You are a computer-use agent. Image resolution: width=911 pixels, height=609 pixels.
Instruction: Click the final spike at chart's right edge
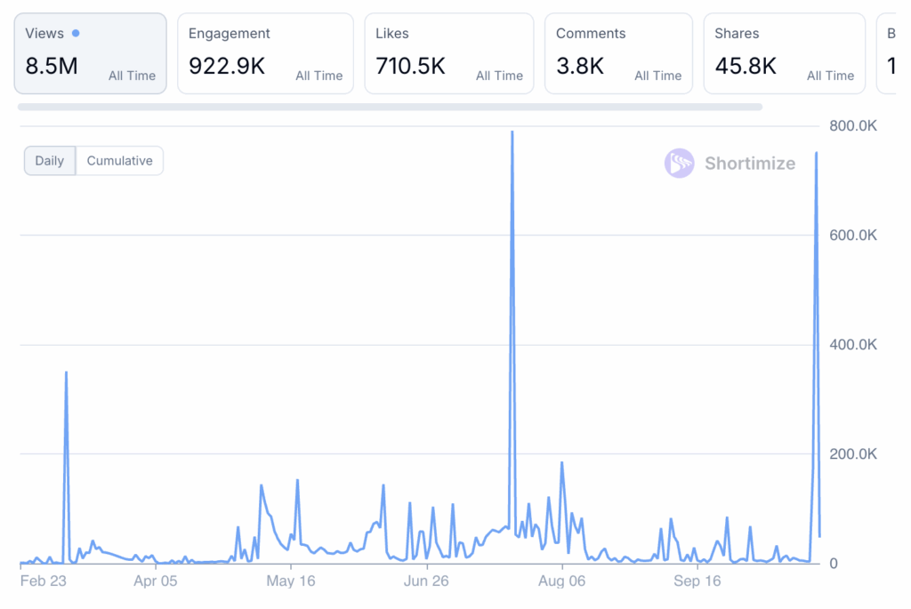(x=817, y=154)
